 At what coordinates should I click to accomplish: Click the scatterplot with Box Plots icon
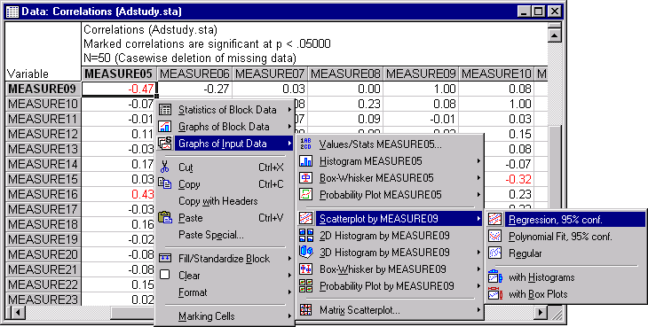click(x=495, y=294)
